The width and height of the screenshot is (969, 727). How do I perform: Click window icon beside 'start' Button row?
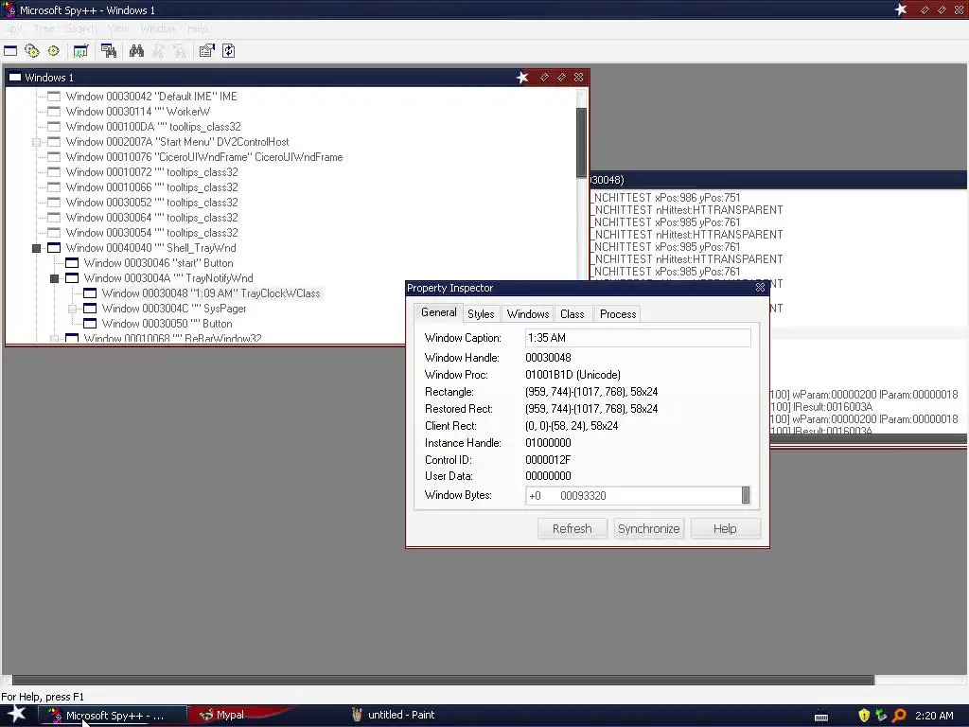(x=72, y=263)
